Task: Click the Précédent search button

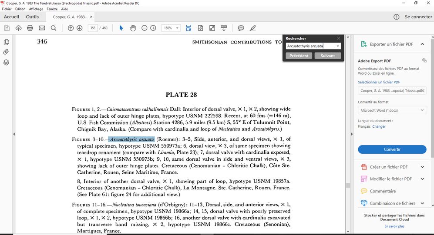Action: [299, 56]
